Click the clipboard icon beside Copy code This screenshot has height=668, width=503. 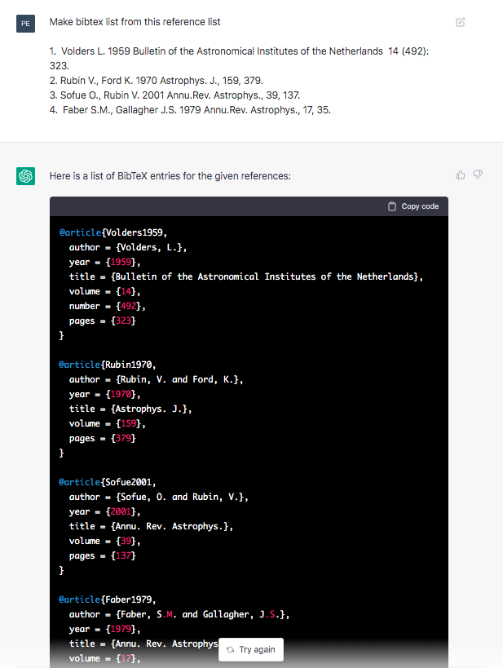(392, 206)
